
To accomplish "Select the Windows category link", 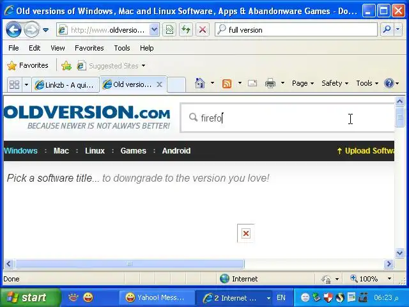I will pos(20,151).
